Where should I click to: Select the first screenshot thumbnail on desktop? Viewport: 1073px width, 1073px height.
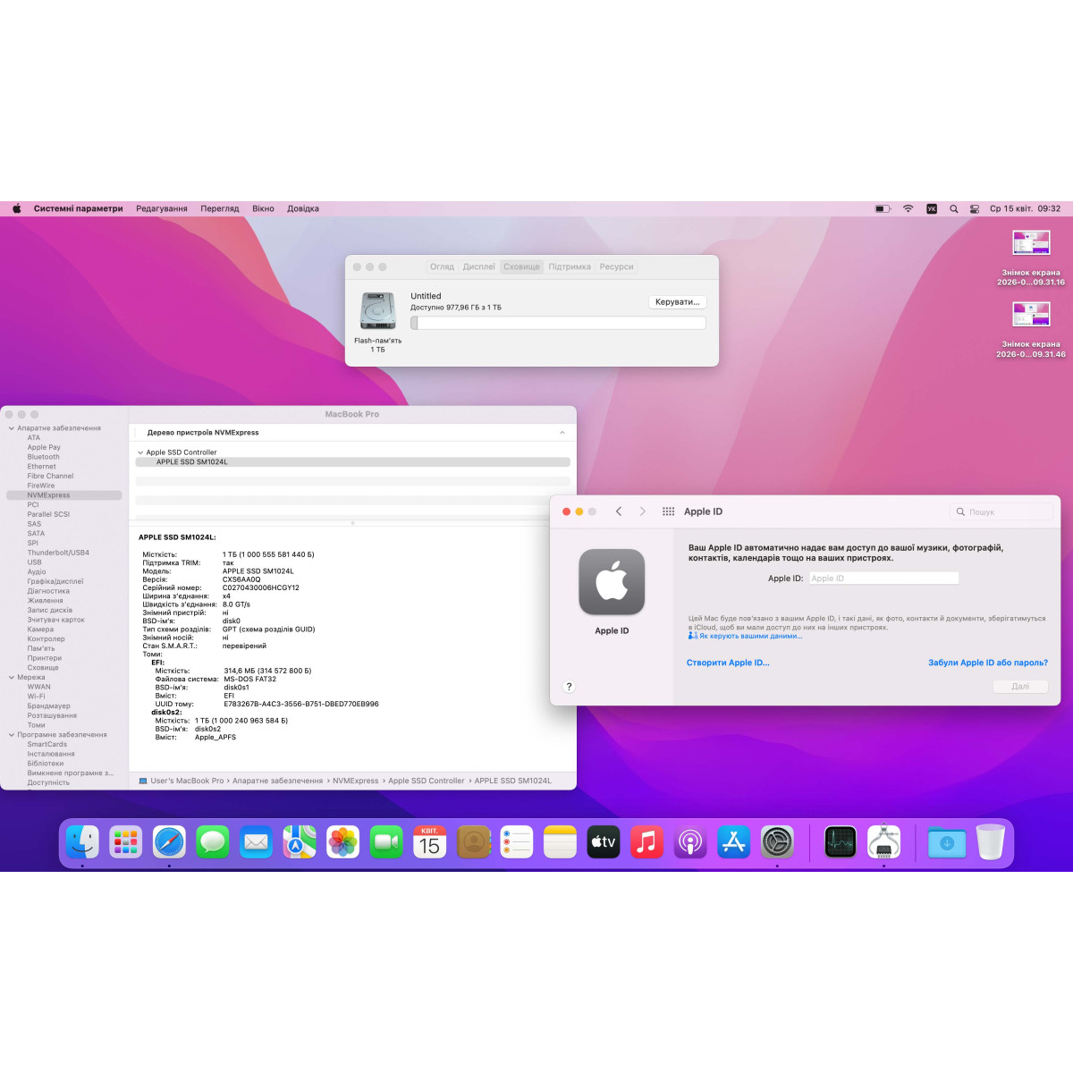[1031, 242]
